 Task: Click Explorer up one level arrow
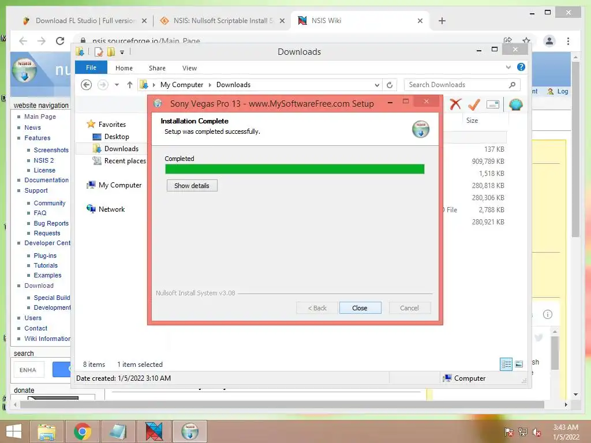click(x=130, y=85)
